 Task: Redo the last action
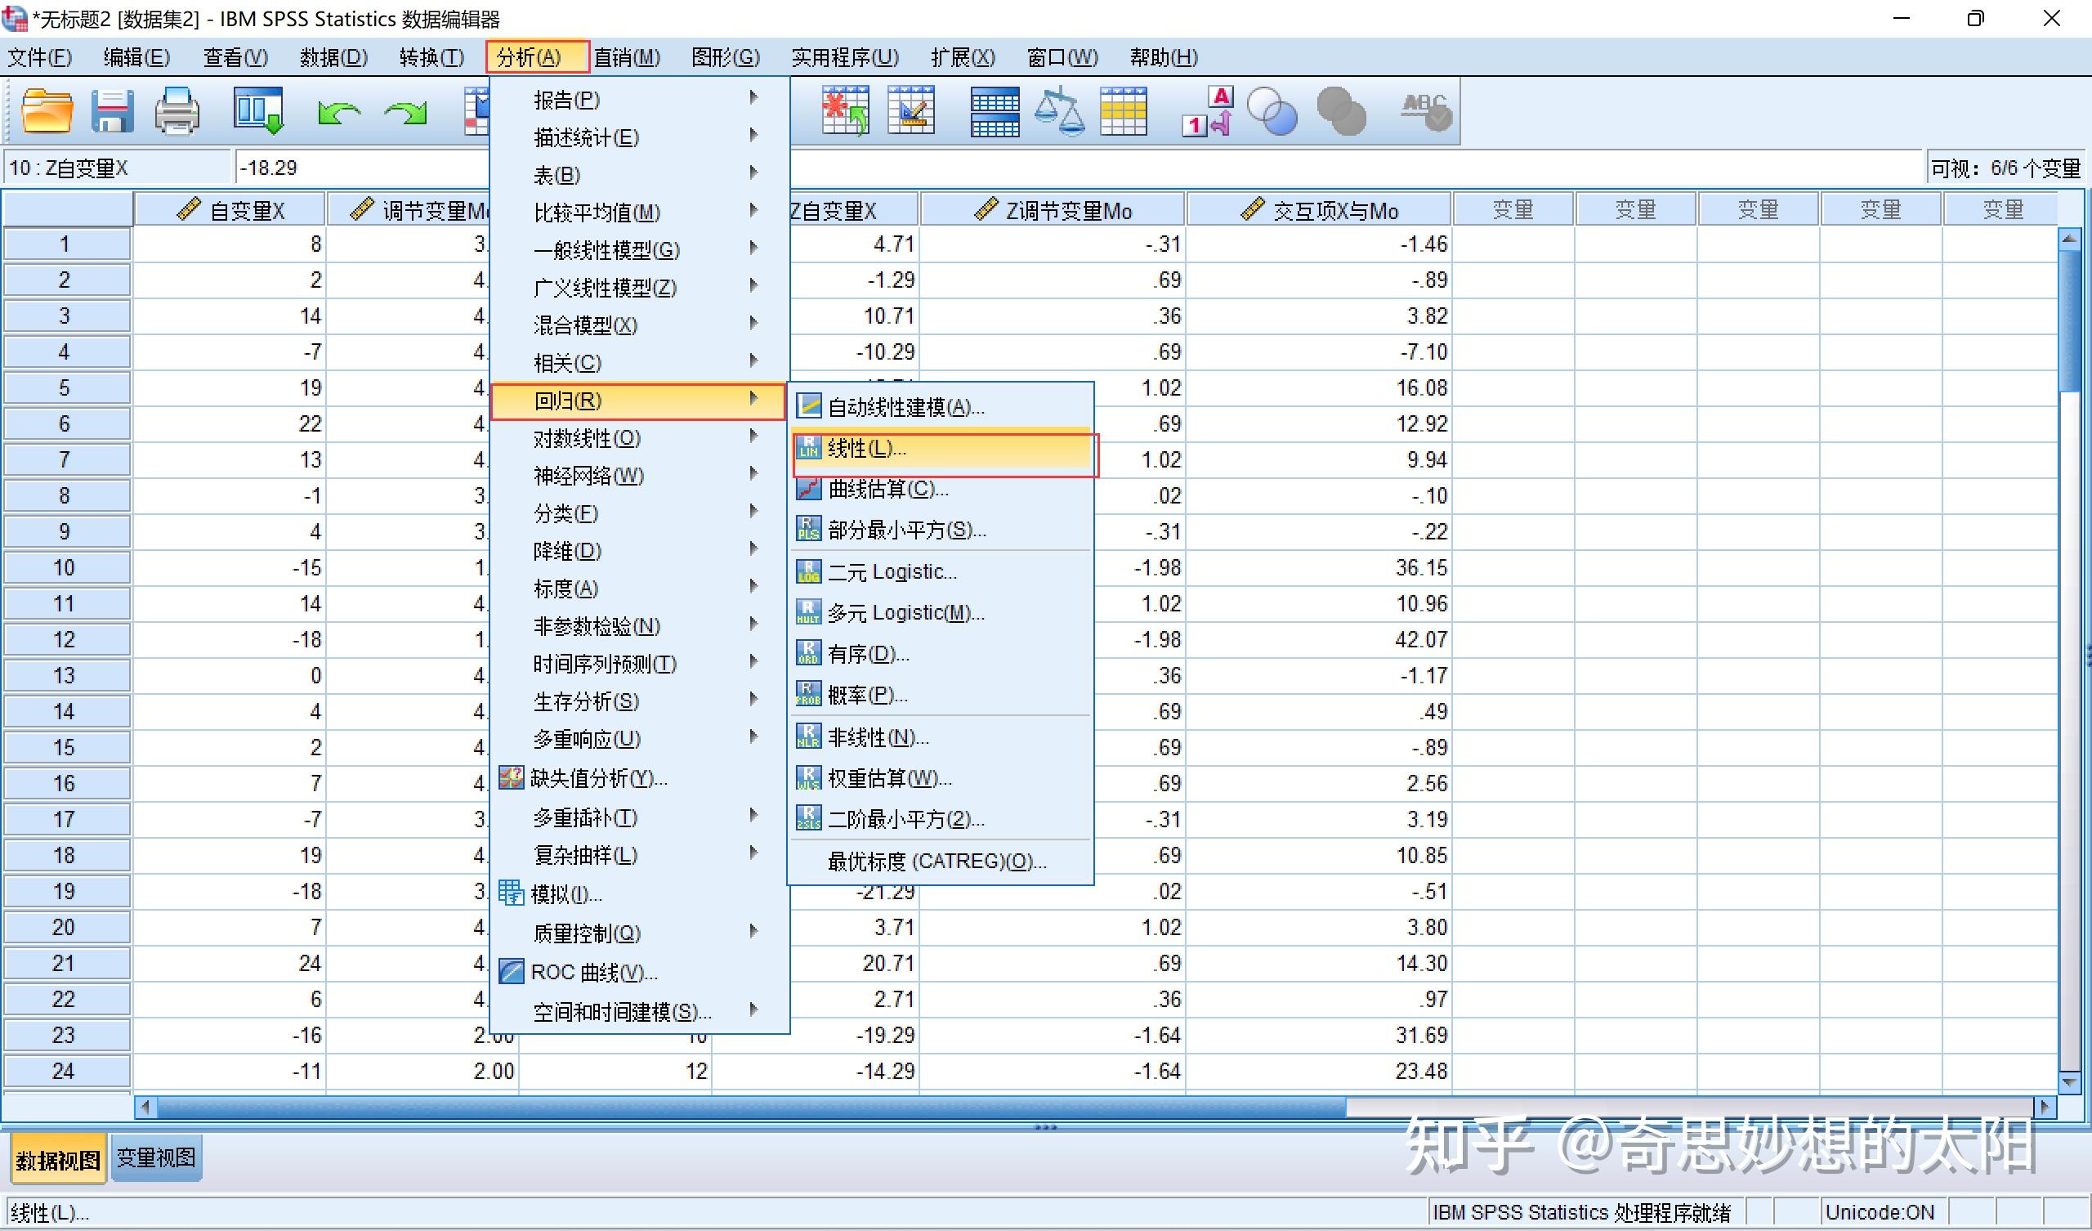click(405, 110)
